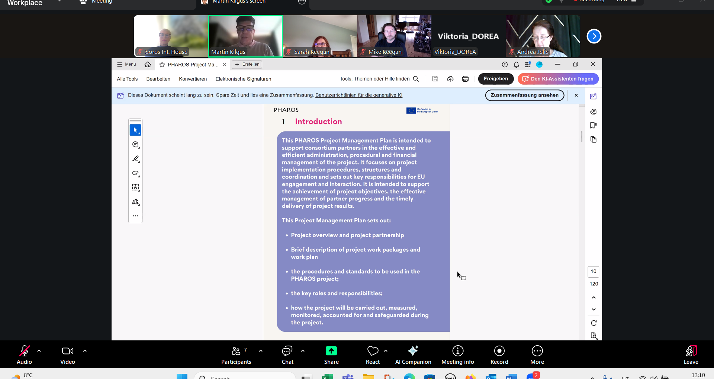The height and width of the screenshot is (379, 714).
Task: Click the document vertical scrollbar
Action: point(582,136)
